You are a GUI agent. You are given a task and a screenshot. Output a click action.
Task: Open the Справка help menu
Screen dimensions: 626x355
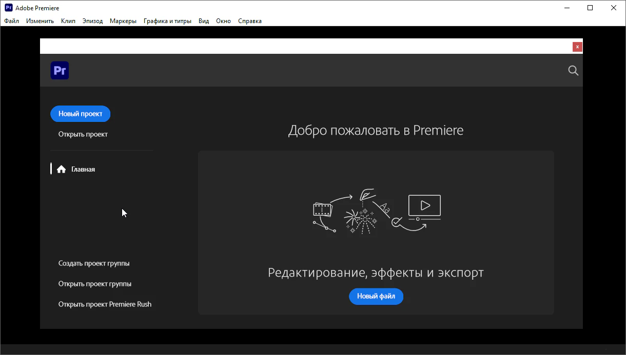pyautogui.click(x=250, y=21)
